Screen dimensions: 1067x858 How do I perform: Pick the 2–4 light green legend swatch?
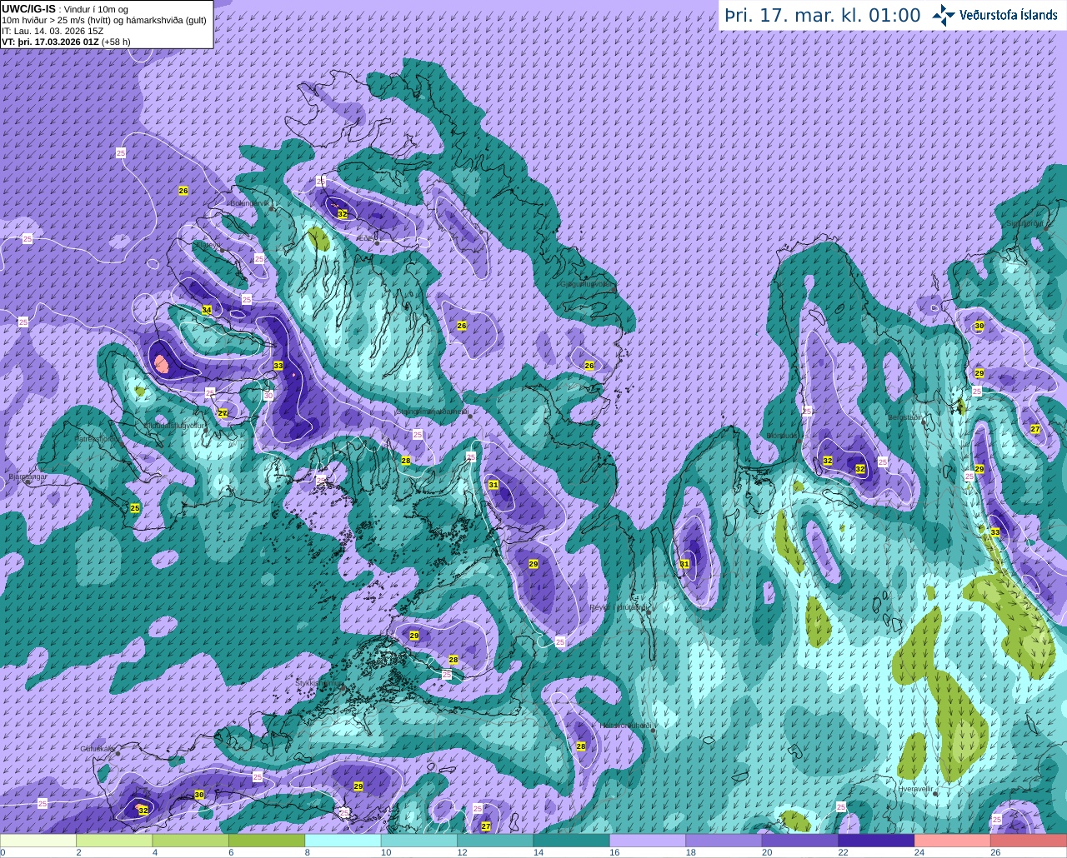(115, 841)
